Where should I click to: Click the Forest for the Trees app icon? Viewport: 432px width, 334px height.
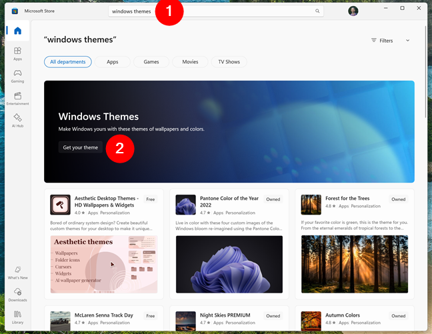[x=311, y=205]
